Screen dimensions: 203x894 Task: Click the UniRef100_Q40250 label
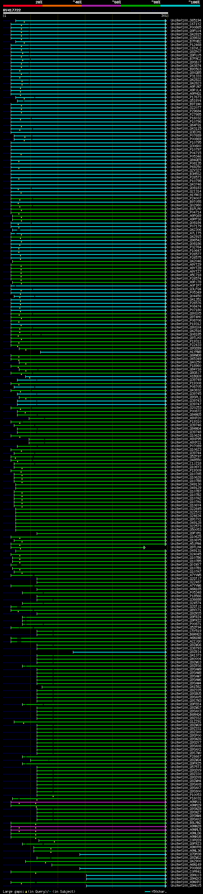tap(186, 362)
